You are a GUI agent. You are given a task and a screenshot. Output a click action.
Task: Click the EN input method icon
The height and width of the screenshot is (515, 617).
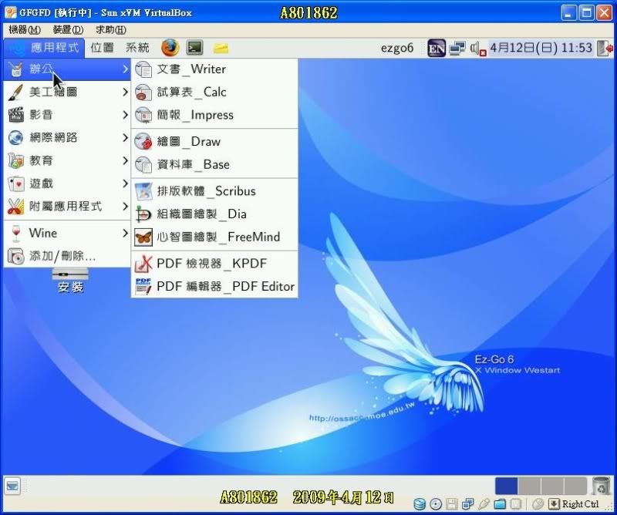coord(437,49)
